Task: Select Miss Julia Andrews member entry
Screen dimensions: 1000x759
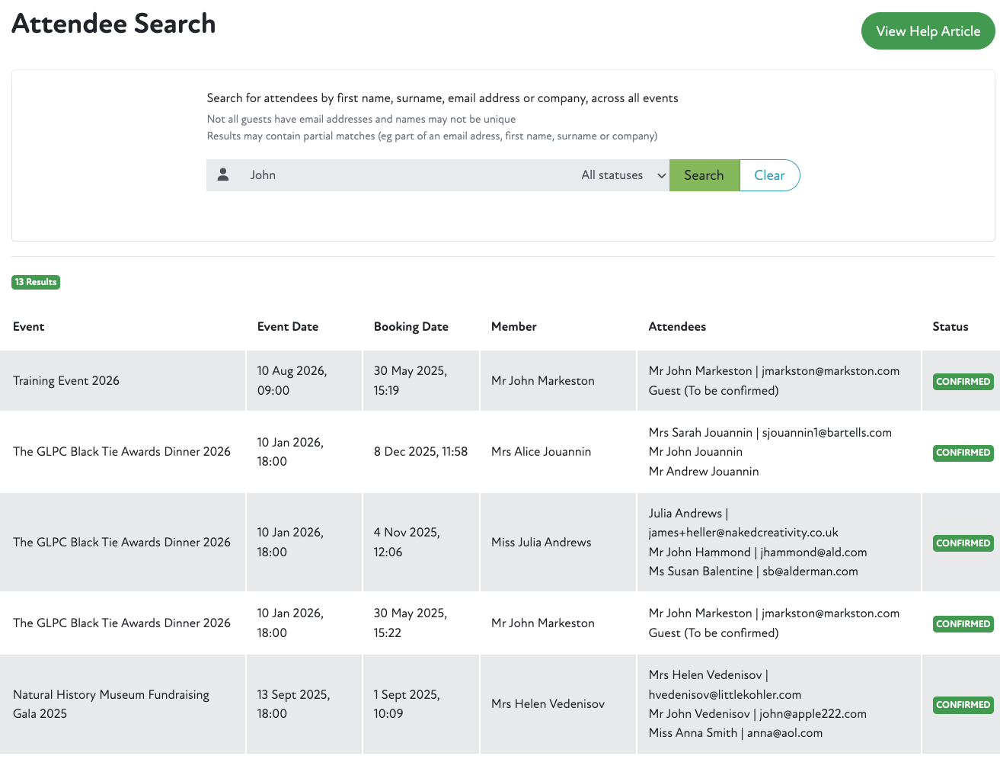Action: pyautogui.click(x=541, y=543)
